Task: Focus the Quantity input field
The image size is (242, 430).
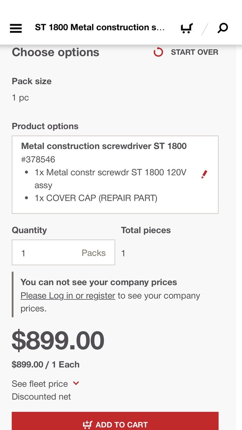Action: click(45, 252)
